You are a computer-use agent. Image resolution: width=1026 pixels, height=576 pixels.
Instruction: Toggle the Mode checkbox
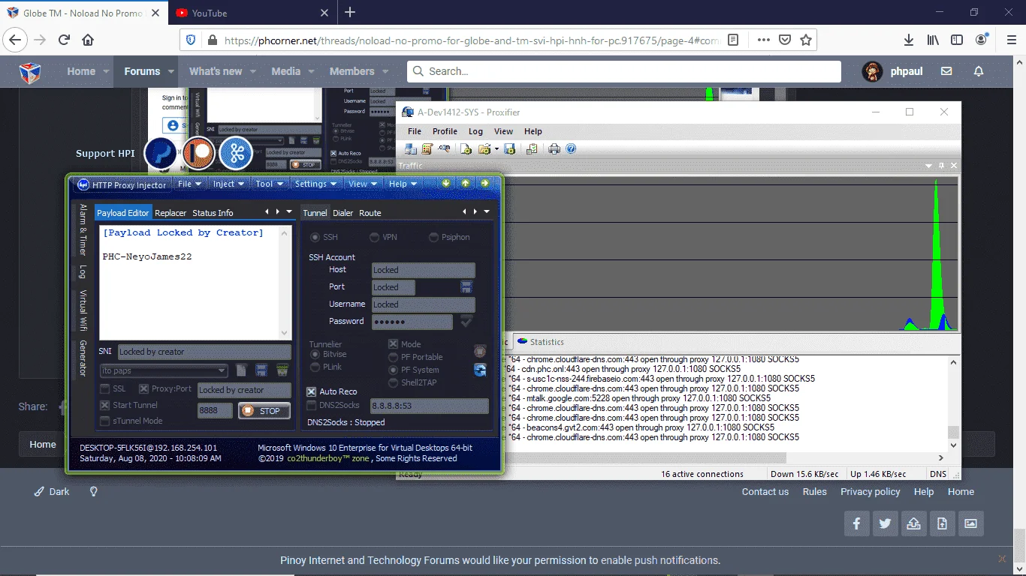(x=394, y=344)
